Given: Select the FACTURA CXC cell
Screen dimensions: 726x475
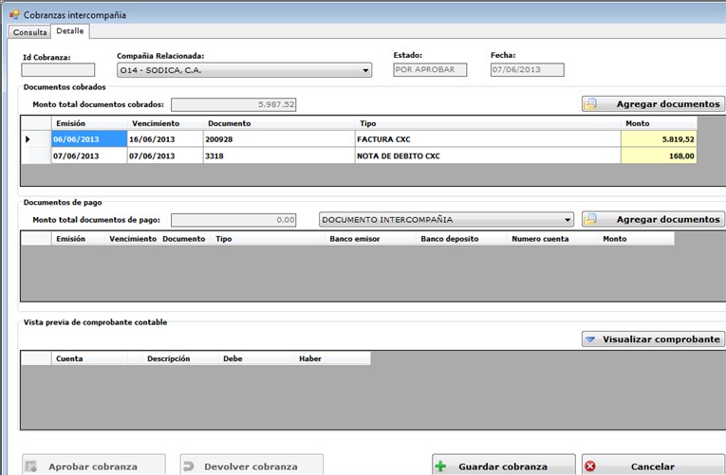Looking at the screenshot, I should click(488, 139).
